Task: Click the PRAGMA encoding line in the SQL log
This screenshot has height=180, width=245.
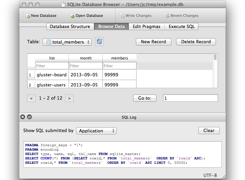Action: coord(42,150)
